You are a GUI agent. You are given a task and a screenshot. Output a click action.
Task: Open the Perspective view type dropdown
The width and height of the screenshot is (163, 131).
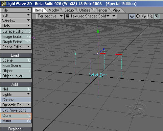(x=50, y=16)
